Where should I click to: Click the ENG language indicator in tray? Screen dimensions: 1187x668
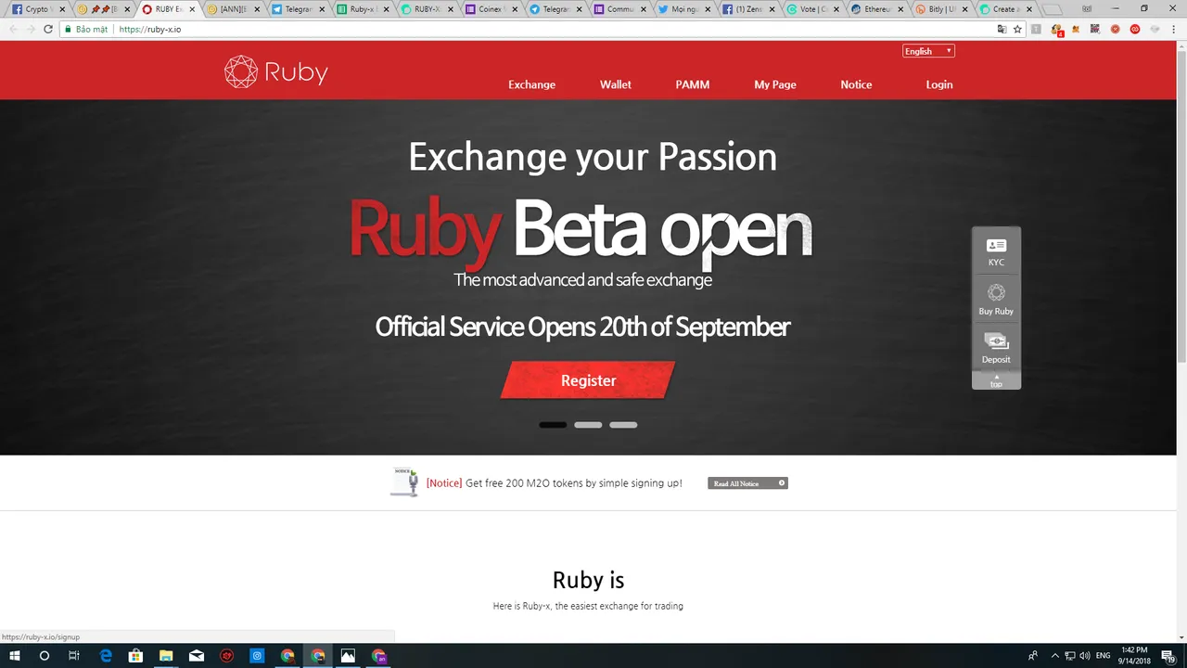(1103, 656)
